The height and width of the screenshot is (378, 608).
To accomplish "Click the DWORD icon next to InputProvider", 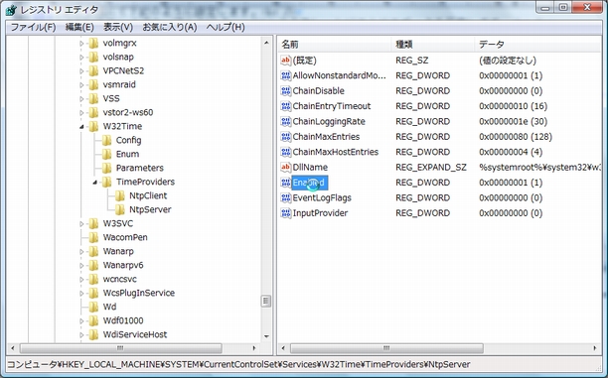I will tap(286, 213).
